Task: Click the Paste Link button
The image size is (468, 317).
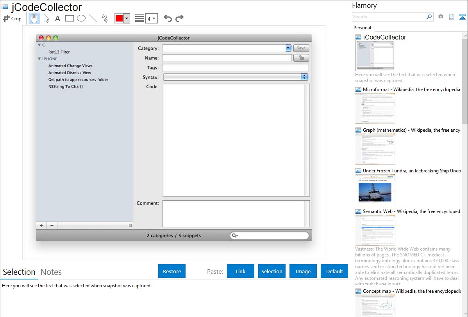Action: tap(241, 271)
